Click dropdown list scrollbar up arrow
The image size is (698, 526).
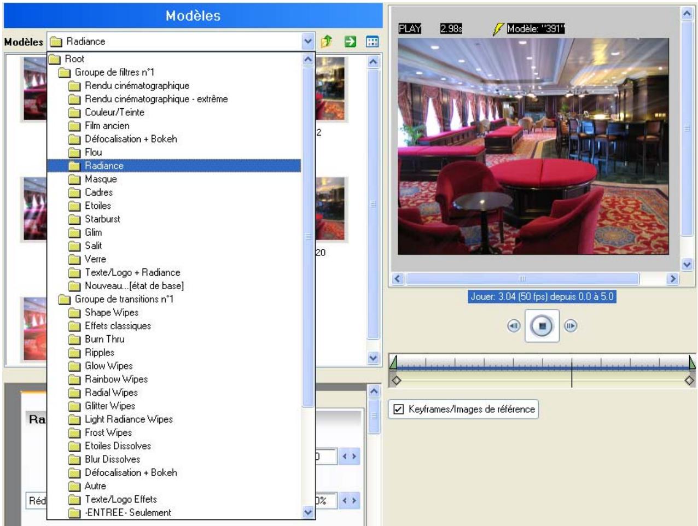308,59
